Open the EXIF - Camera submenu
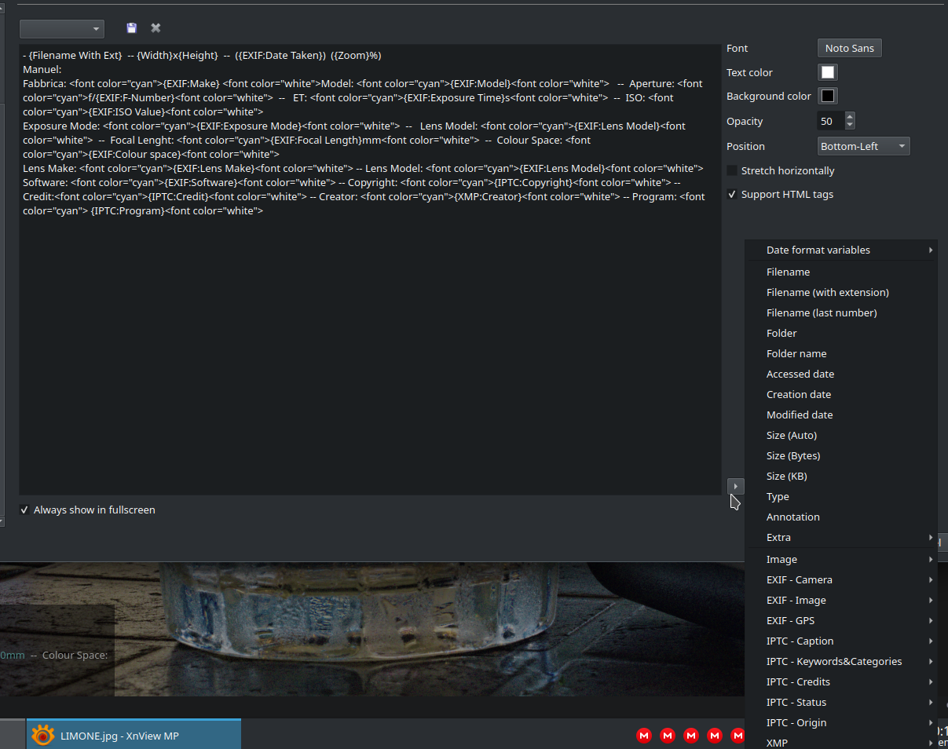This screenshot has width=948, height=749. (x=799, y=579)
